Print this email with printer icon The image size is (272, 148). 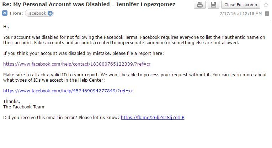tap(200, 5)
